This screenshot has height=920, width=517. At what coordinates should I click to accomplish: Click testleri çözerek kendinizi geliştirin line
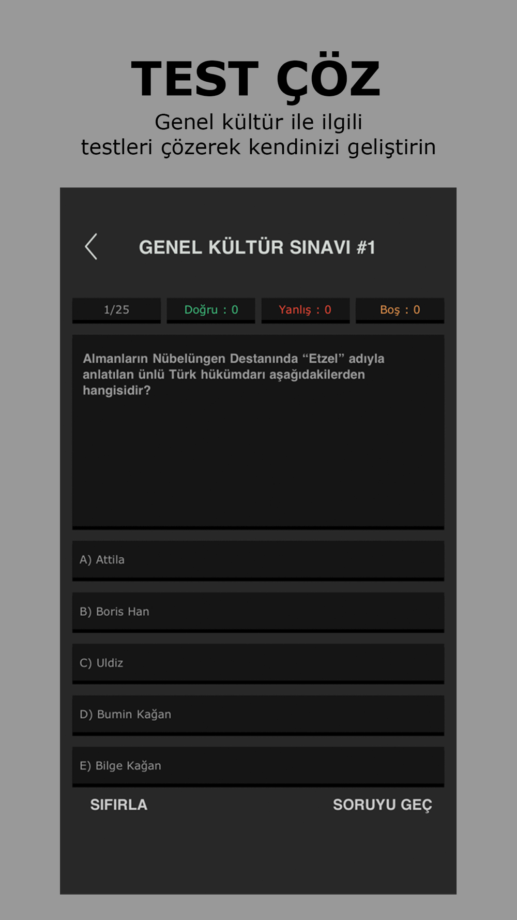tap(258, 147)
